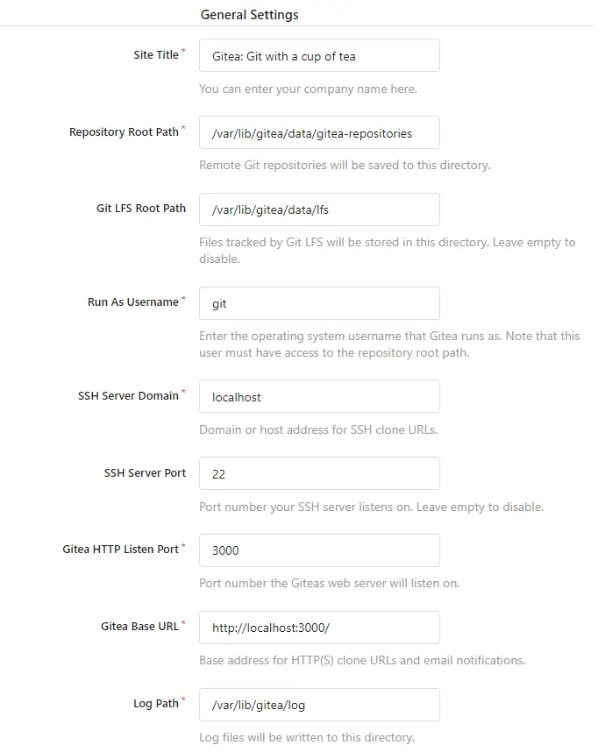Select the SSH Server Port input box

coord(319,473)
